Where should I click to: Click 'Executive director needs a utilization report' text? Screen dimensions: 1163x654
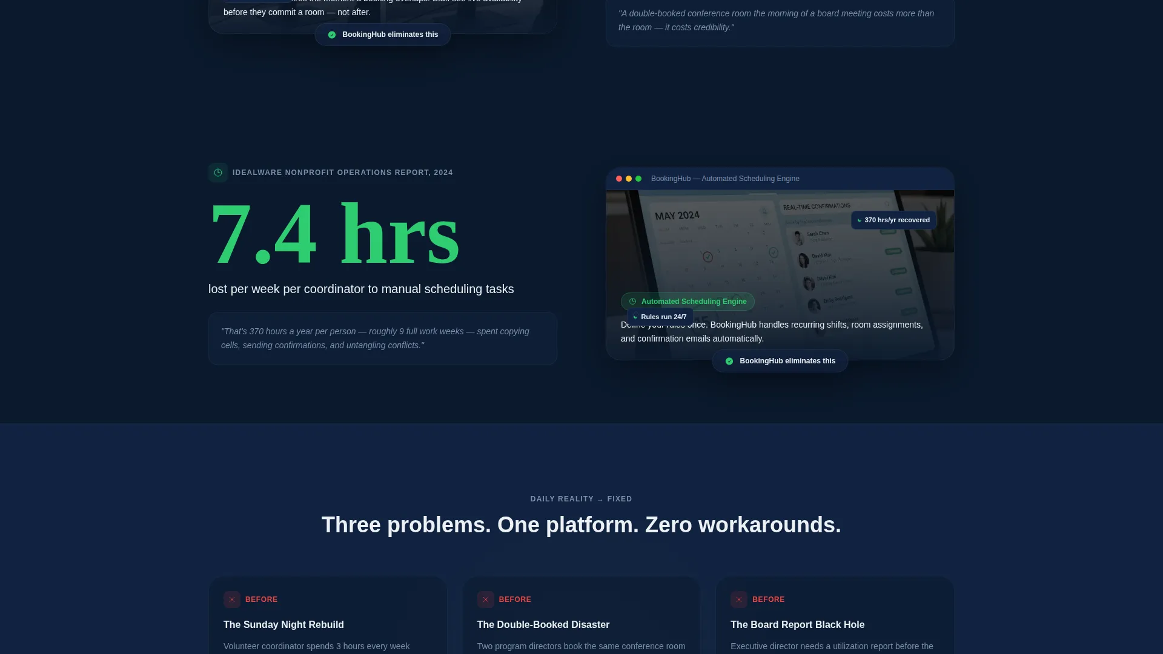click(832, 647)
